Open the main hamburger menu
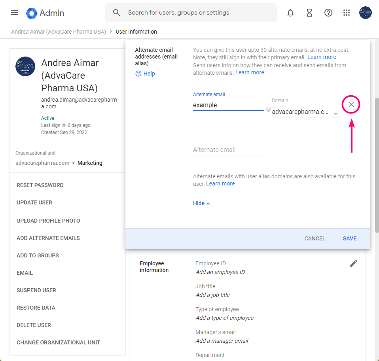This screenshot has width=379, height=361. click(x=14, y=13)
